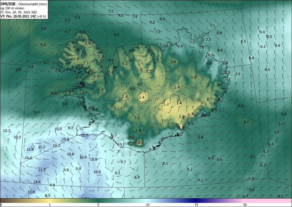This screenshot has height=207, width=292.
Task: Click the map value 7.1
Action: pos(212,25)
